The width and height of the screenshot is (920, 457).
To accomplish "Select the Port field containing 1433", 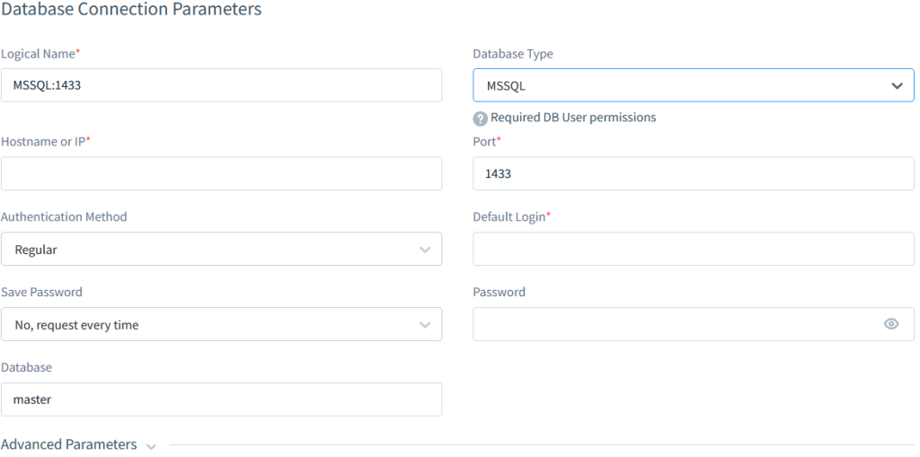I will pyautogui.click(x=693, y=174).
